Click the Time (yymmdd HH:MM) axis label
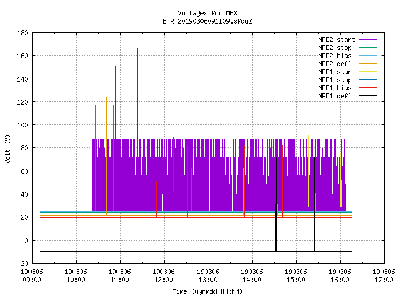This screenshot has height=297, width=396. click(x=207, y=291)
